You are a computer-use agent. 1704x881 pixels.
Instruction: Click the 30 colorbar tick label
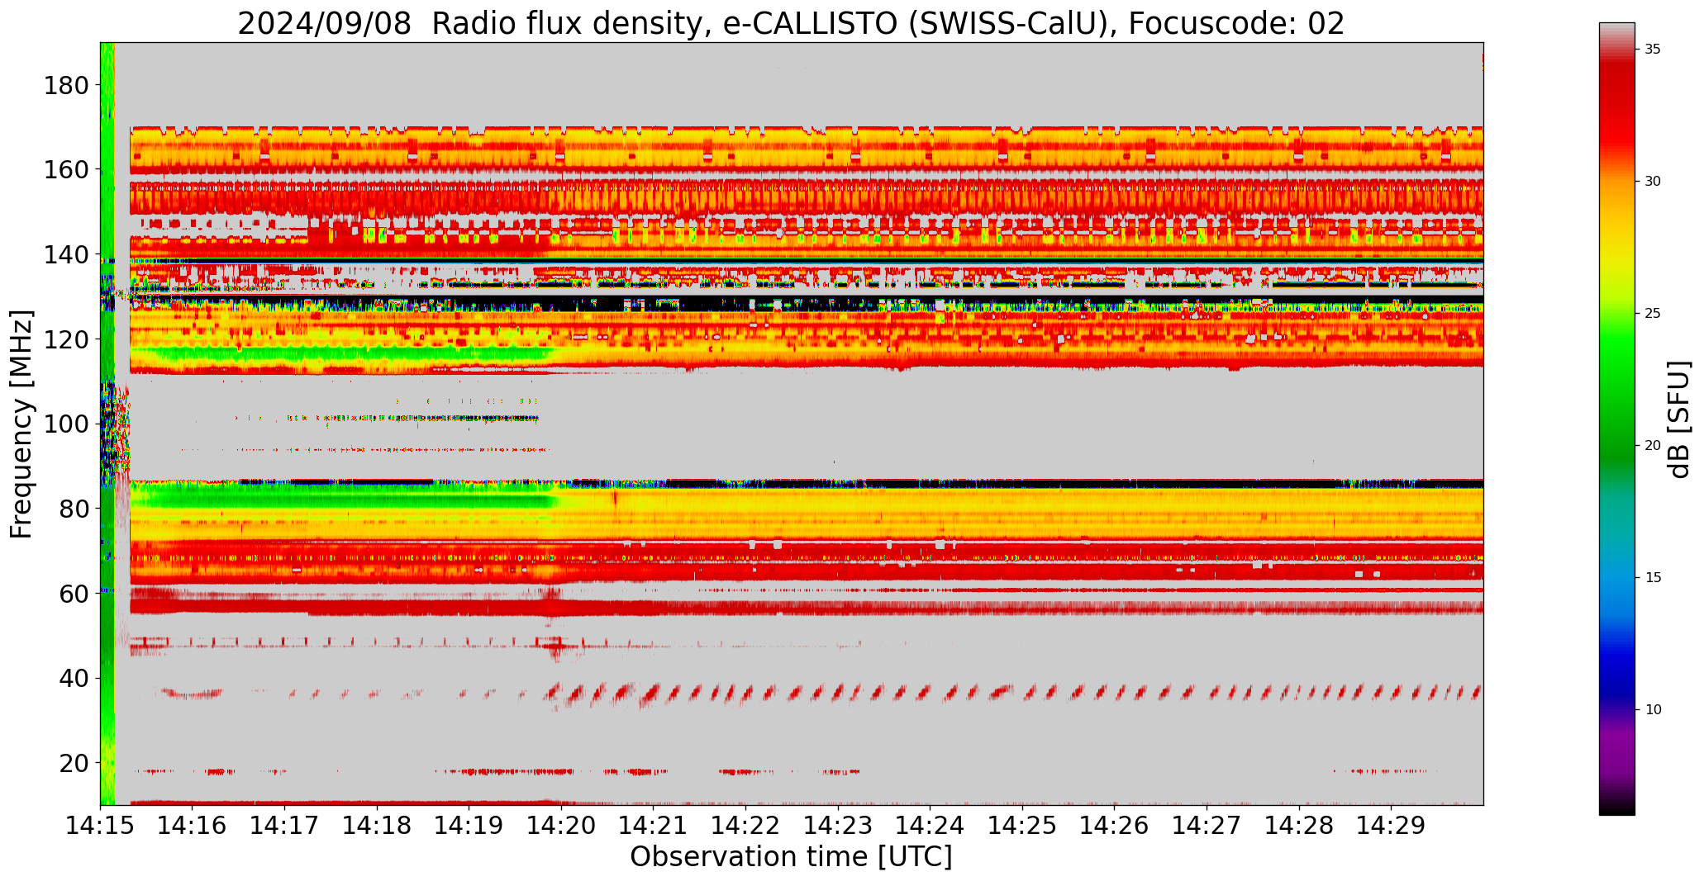pyautogui.click(x=1653, y=181)
